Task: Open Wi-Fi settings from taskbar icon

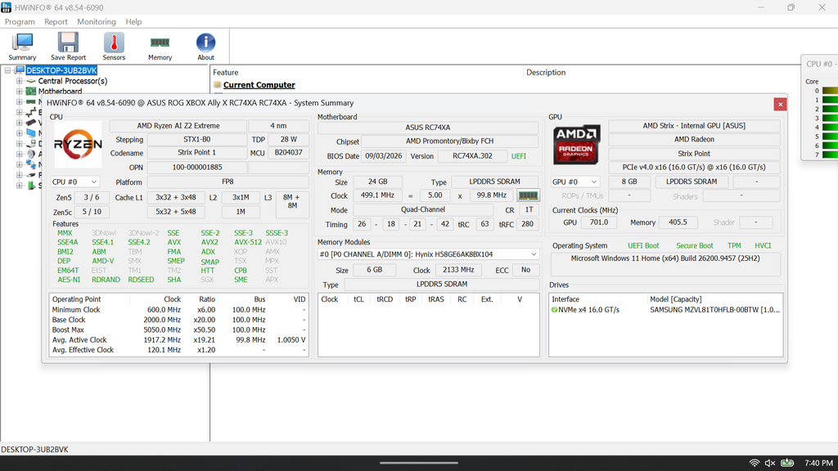Action: tap(754, 463)
